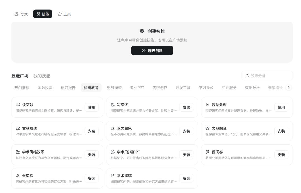301x193 pixels.
Task: Click the 学术风格改写 card title
Action: 33,152
